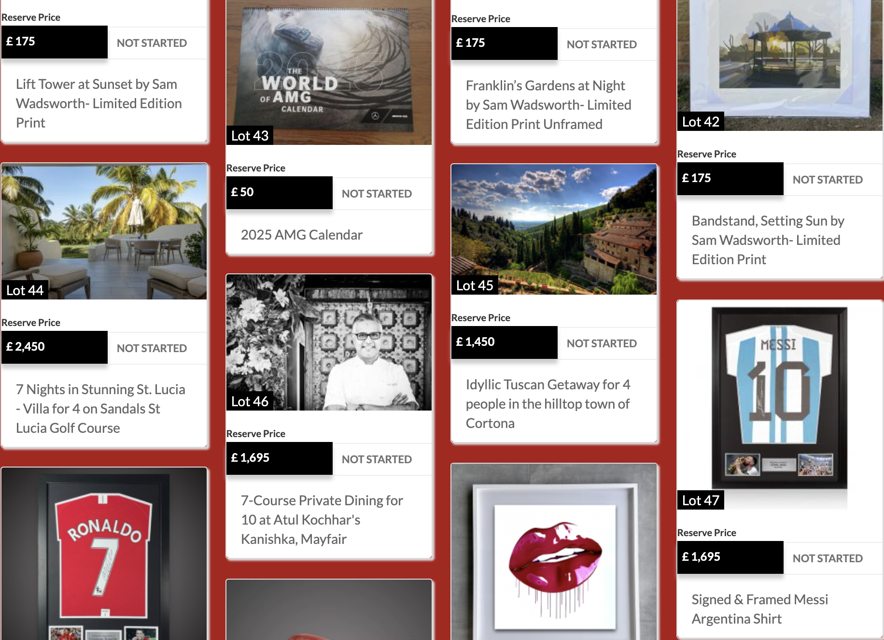Open 7-Course Private Dining lot title
Screen dimensions: 884x640
pyautogui.click(x=322, y=520)
